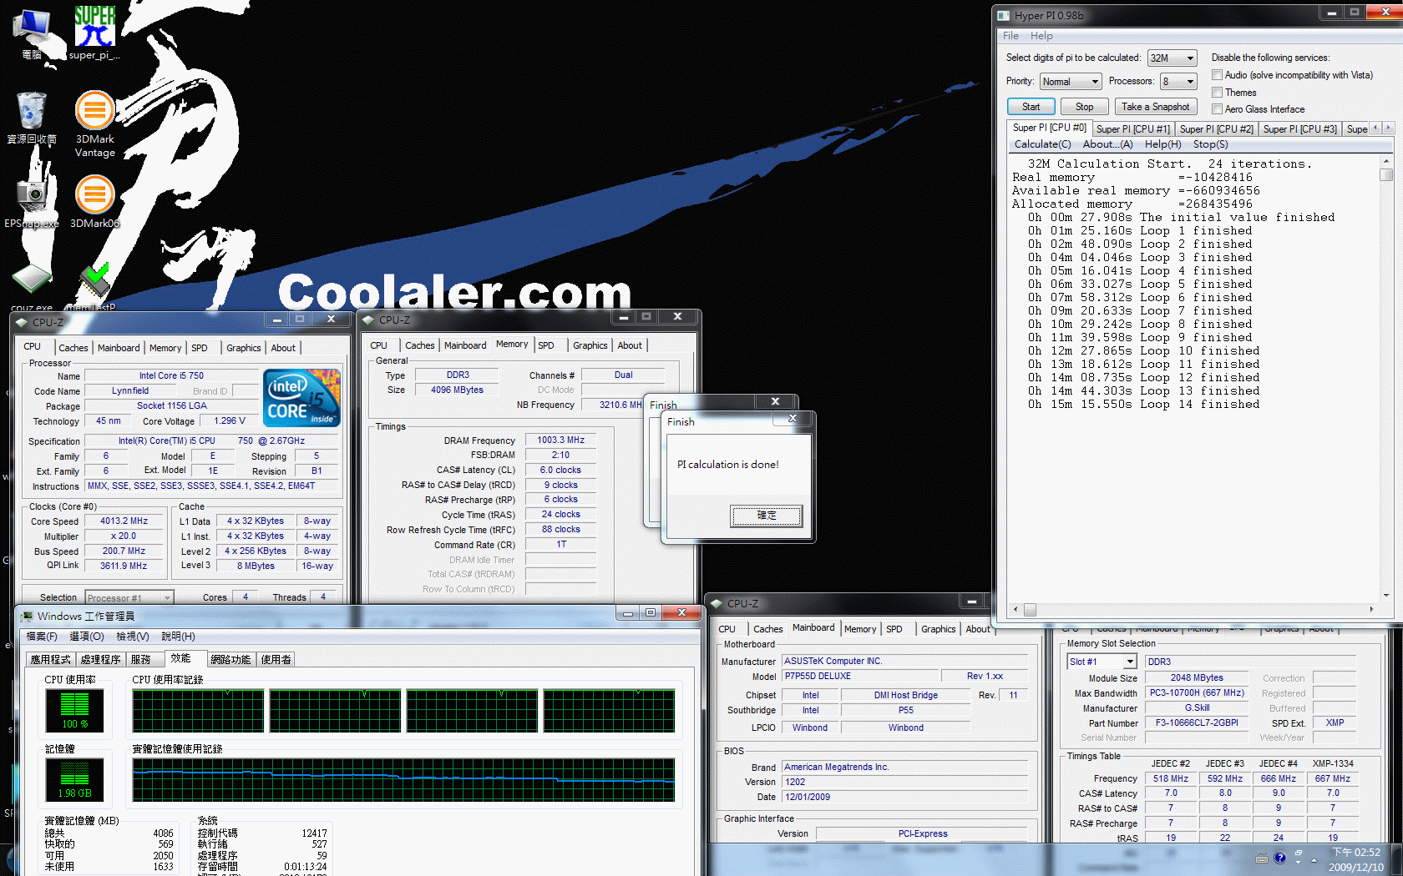Toggle the Themes service checkbox
This screenshot has height=876, width=1403.
(x=1217, y=93)
